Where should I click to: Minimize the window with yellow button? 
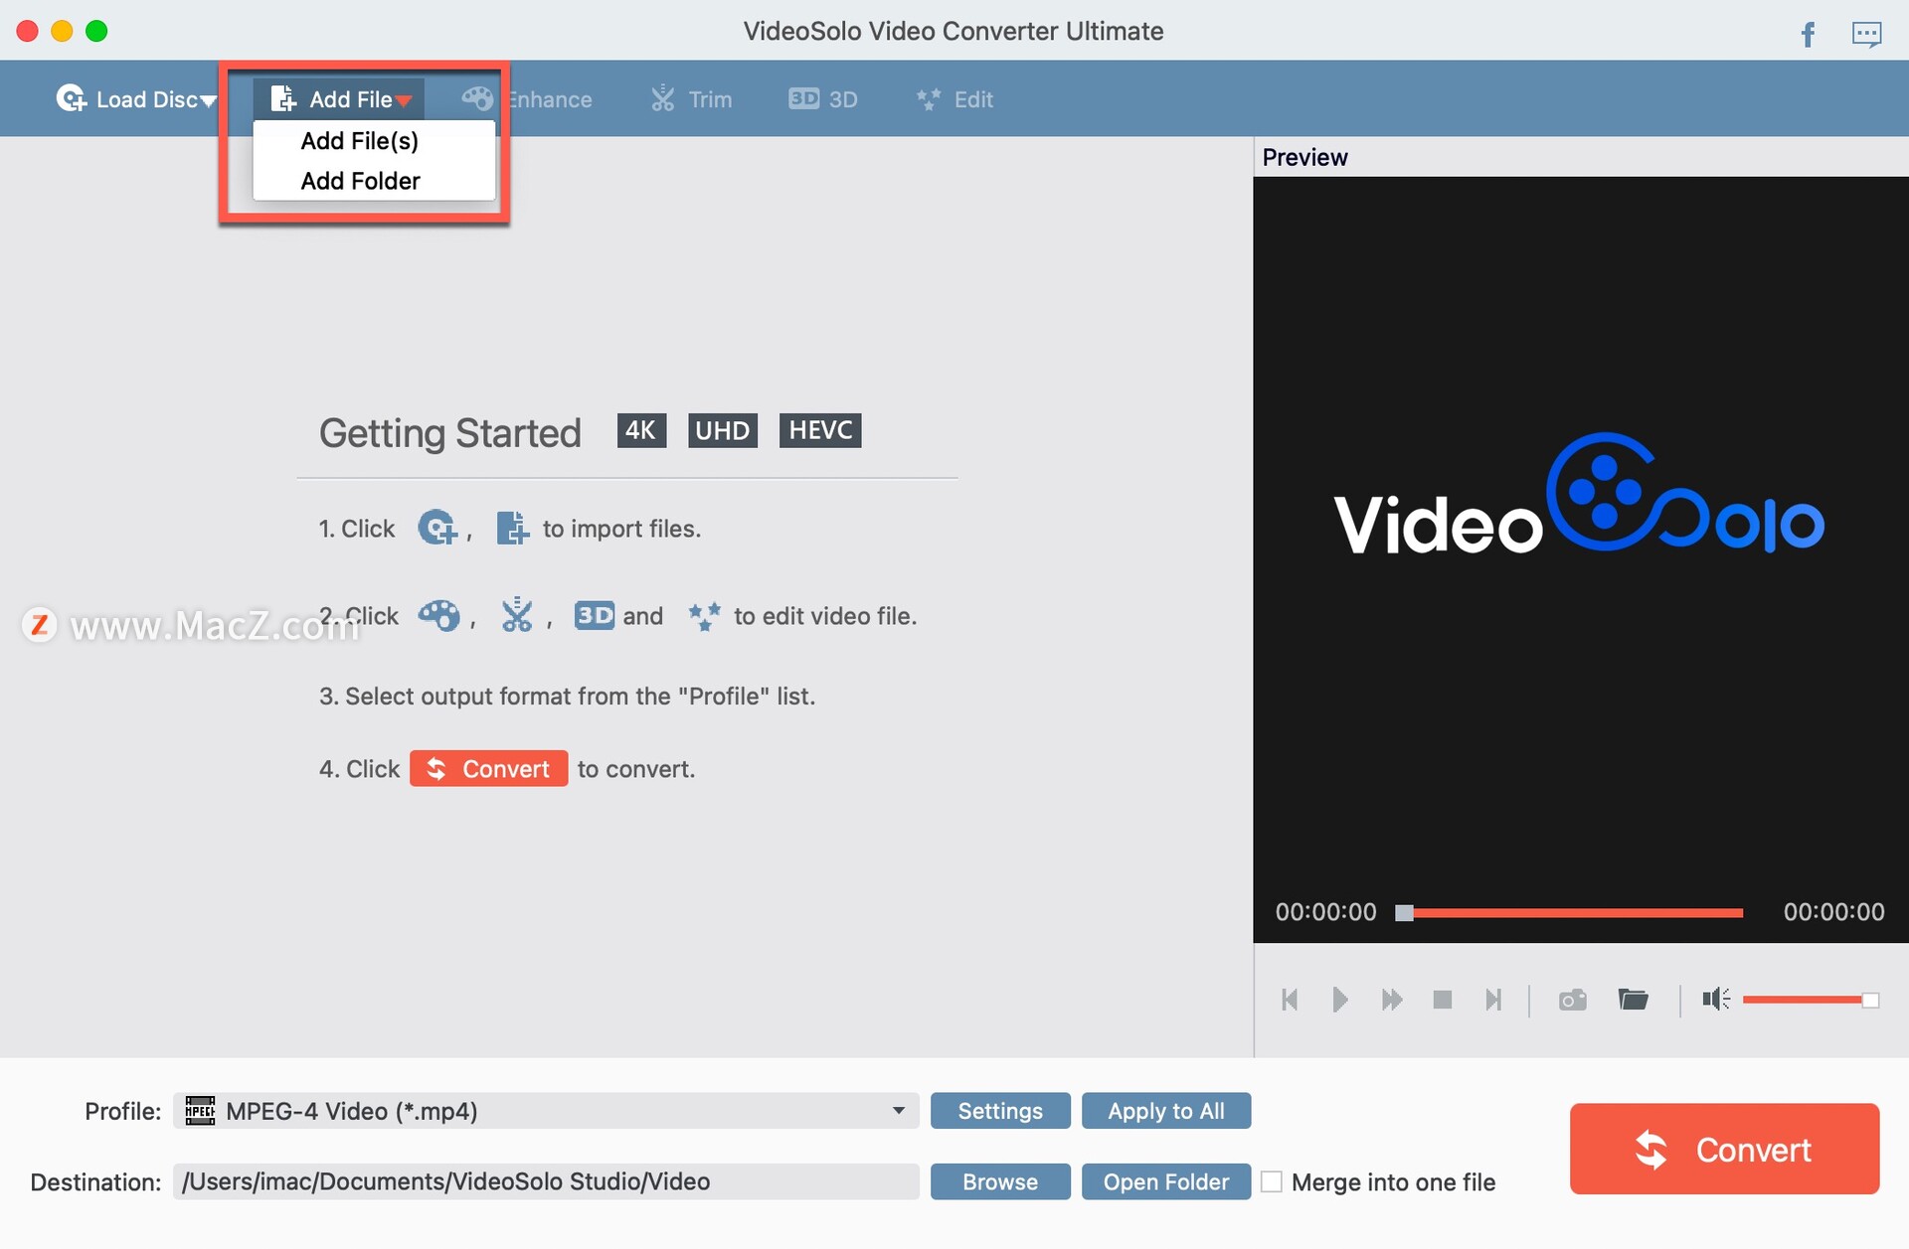click(62, 31)
